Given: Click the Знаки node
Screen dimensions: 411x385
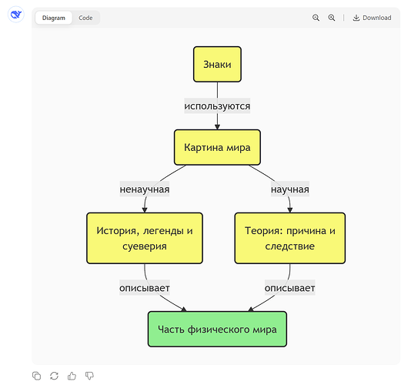Looking at the screenshot, I should click(217, 64).
